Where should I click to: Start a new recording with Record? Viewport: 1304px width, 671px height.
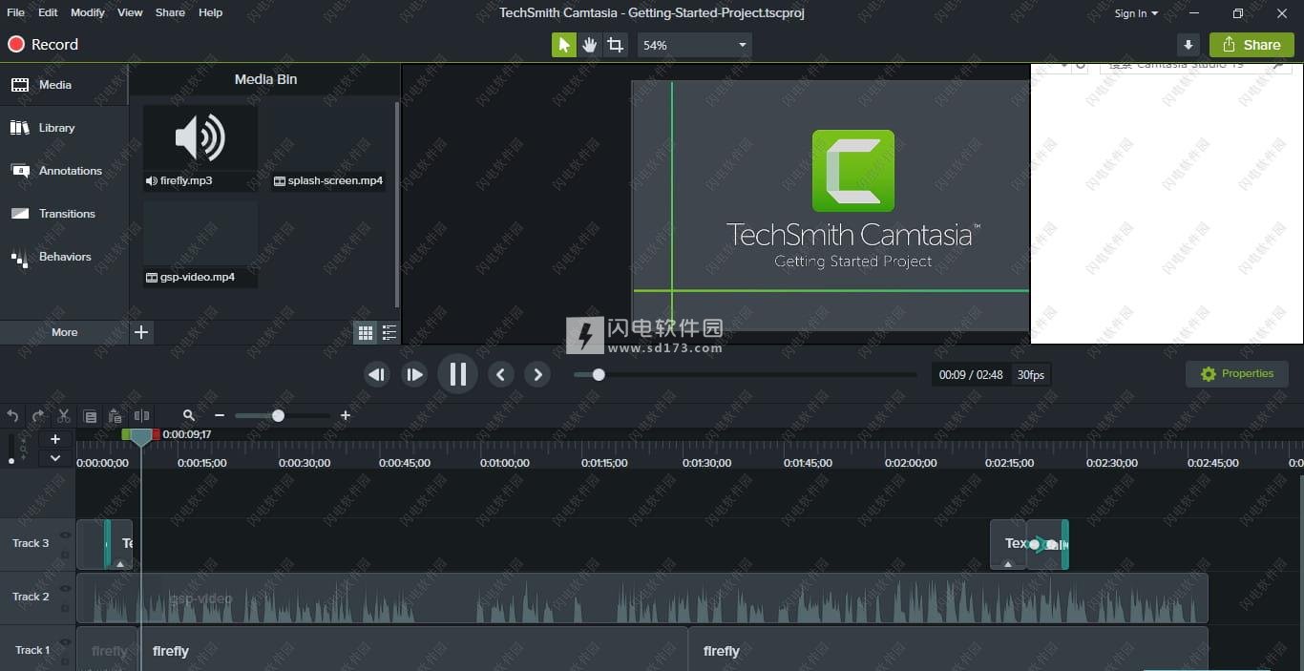point(43,44)
